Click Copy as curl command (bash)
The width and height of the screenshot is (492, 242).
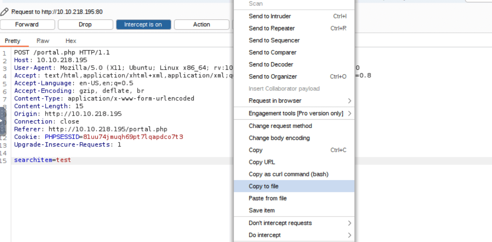[288, 174]
